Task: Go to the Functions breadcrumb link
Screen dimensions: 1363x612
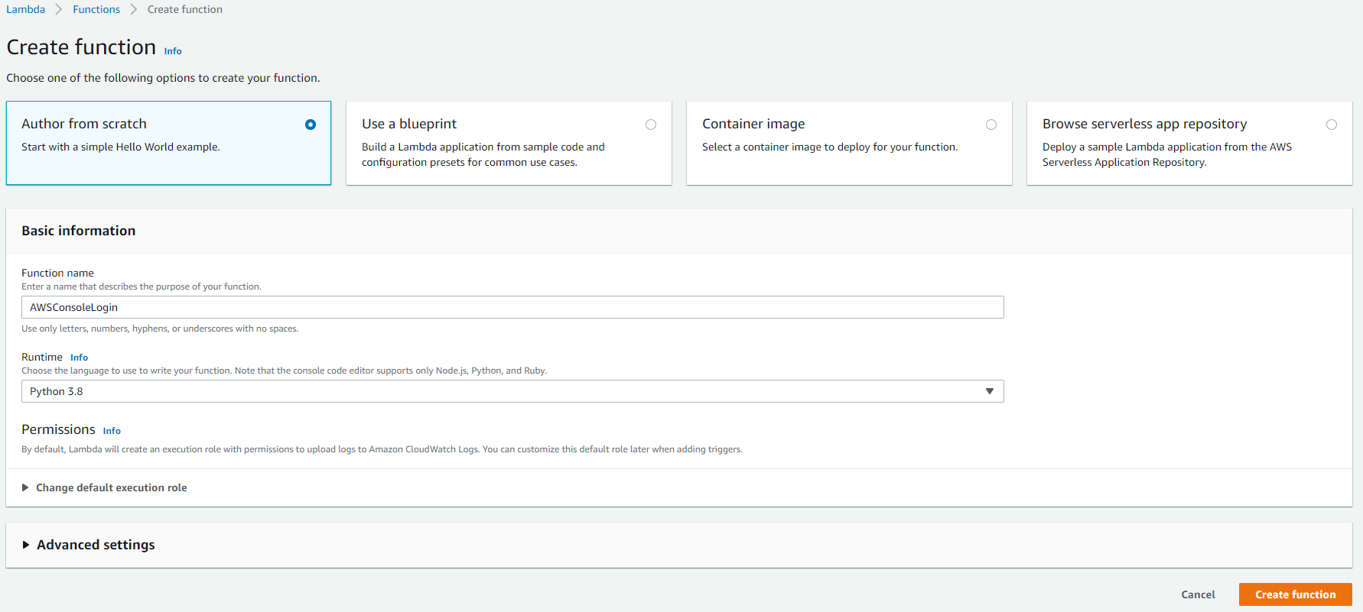Action: coord(96,9)
